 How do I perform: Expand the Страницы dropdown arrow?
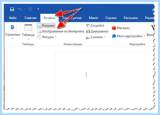click(13, 39)
